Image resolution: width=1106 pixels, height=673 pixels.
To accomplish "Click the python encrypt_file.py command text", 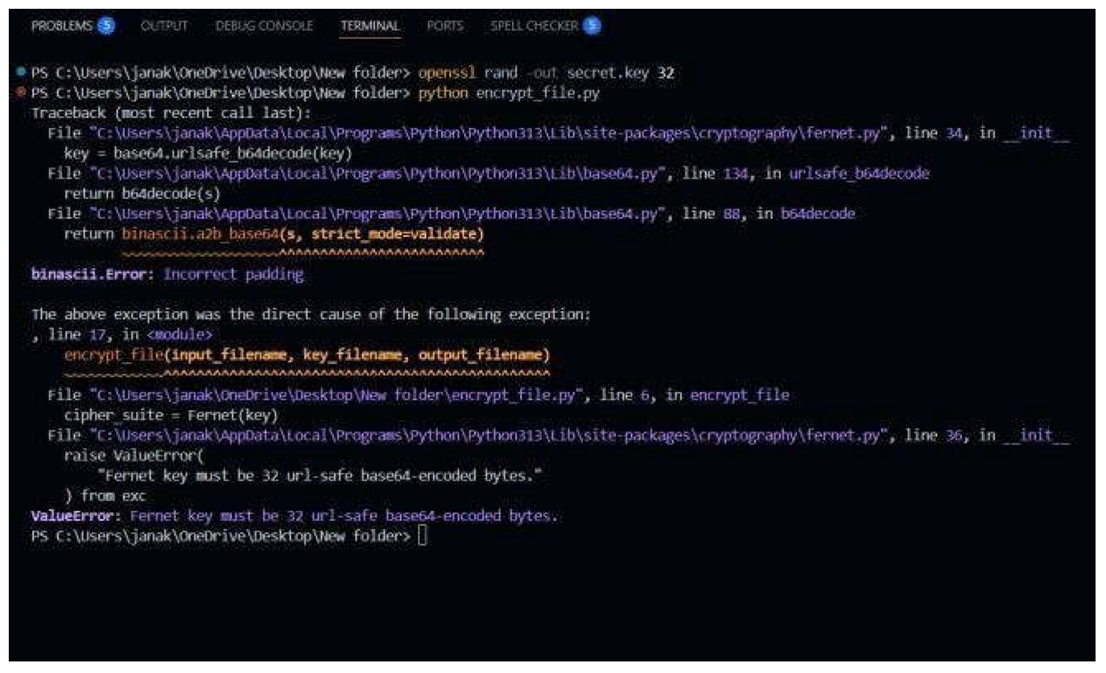I will coord(508,93).
